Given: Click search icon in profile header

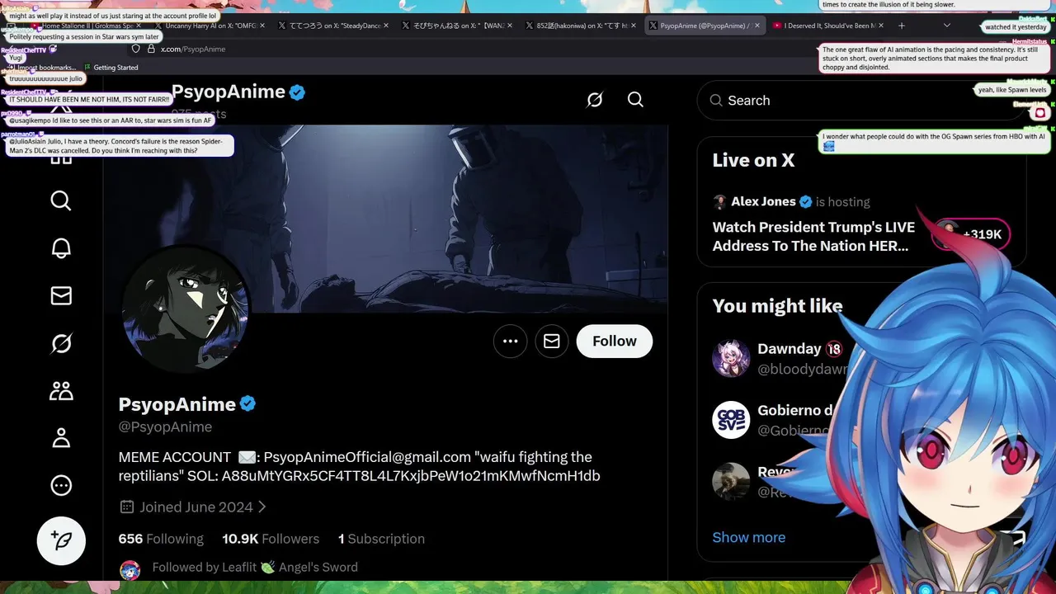Looking at the screenshot, I should (x=635, y=100).
